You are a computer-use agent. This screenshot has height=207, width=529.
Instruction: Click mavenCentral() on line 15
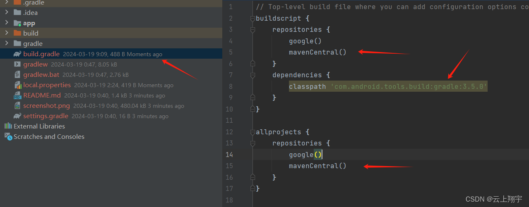(317, 166)
